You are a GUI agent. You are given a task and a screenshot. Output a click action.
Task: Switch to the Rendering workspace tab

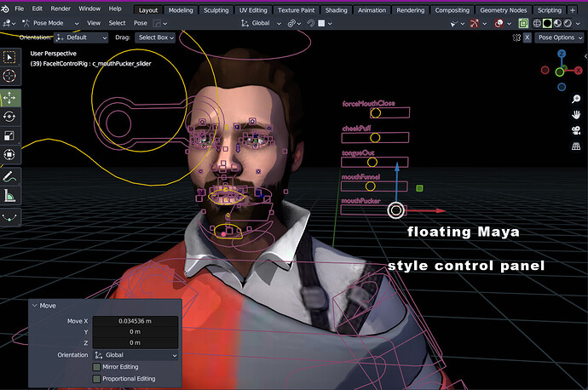click(x=410, y=10)
